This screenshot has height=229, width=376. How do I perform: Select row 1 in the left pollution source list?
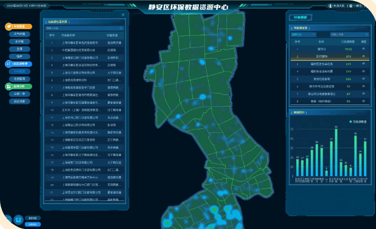(84, 43)
